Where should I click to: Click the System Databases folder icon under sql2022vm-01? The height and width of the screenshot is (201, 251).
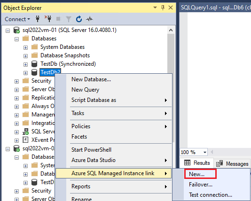[x=35, y=47]
